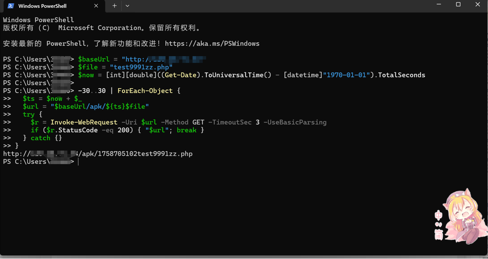
Task: Close the terminal window
Action: pos(477,5)
